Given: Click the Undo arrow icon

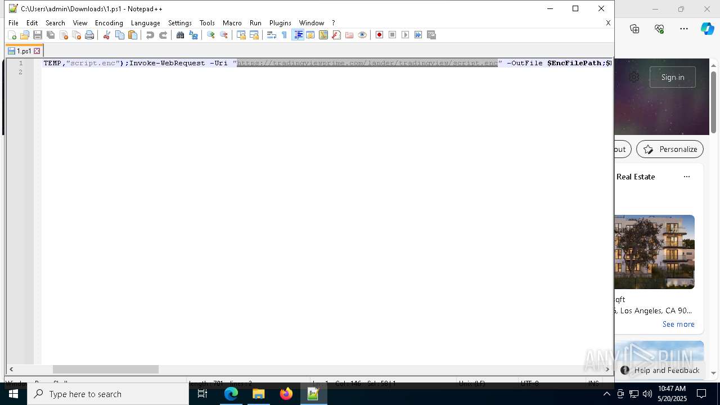Looking at the screenshot, I should click(150, 35).
